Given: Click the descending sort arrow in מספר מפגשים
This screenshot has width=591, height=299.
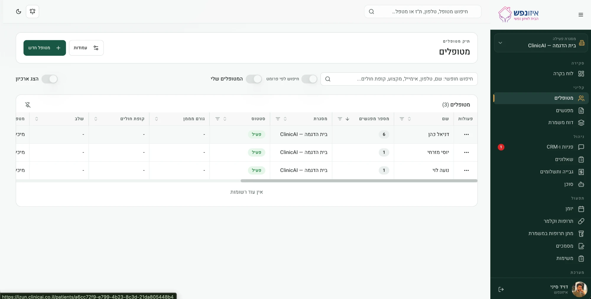Looking at the screenshot, I should tap(348, 119).
